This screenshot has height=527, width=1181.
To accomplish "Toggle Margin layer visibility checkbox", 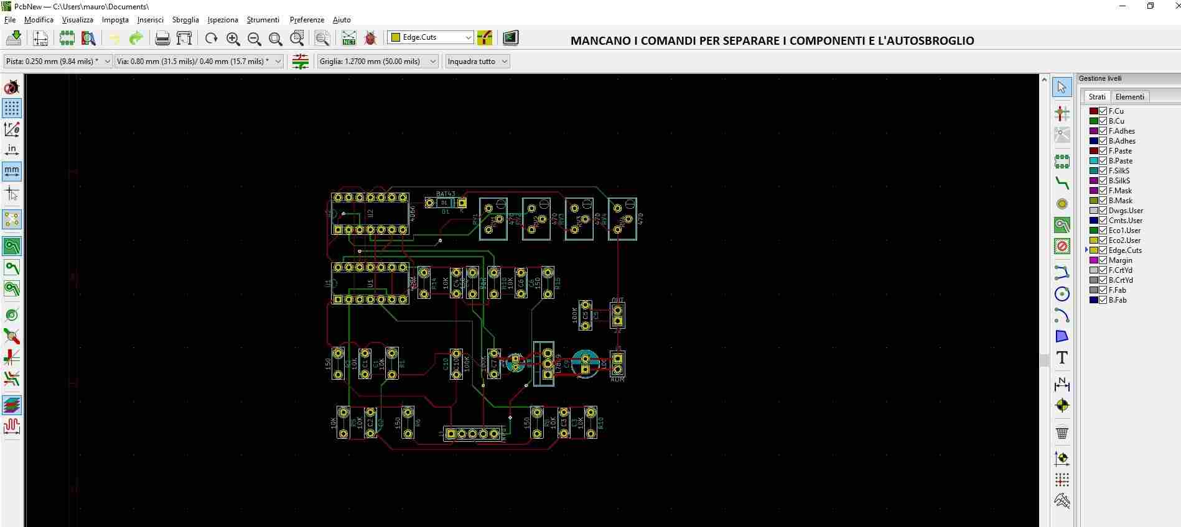I will point(1103,260).
